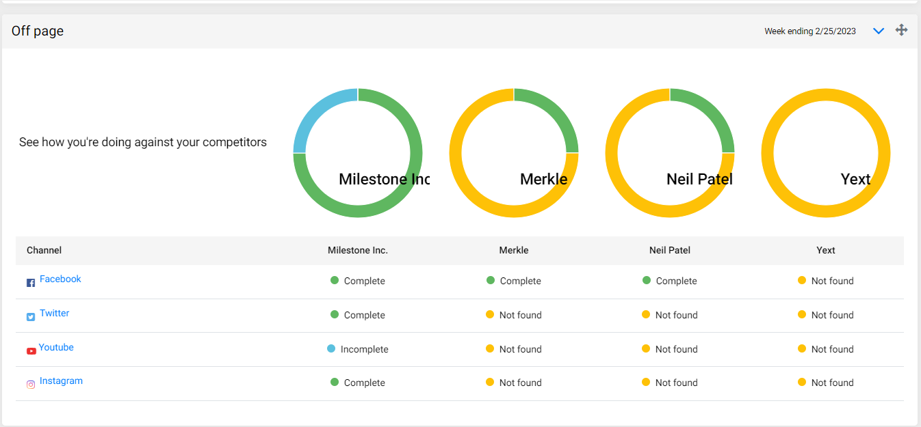Screen dimensions: 921x427
Task: Open the Twitter channel link
Action: (55, 313)
